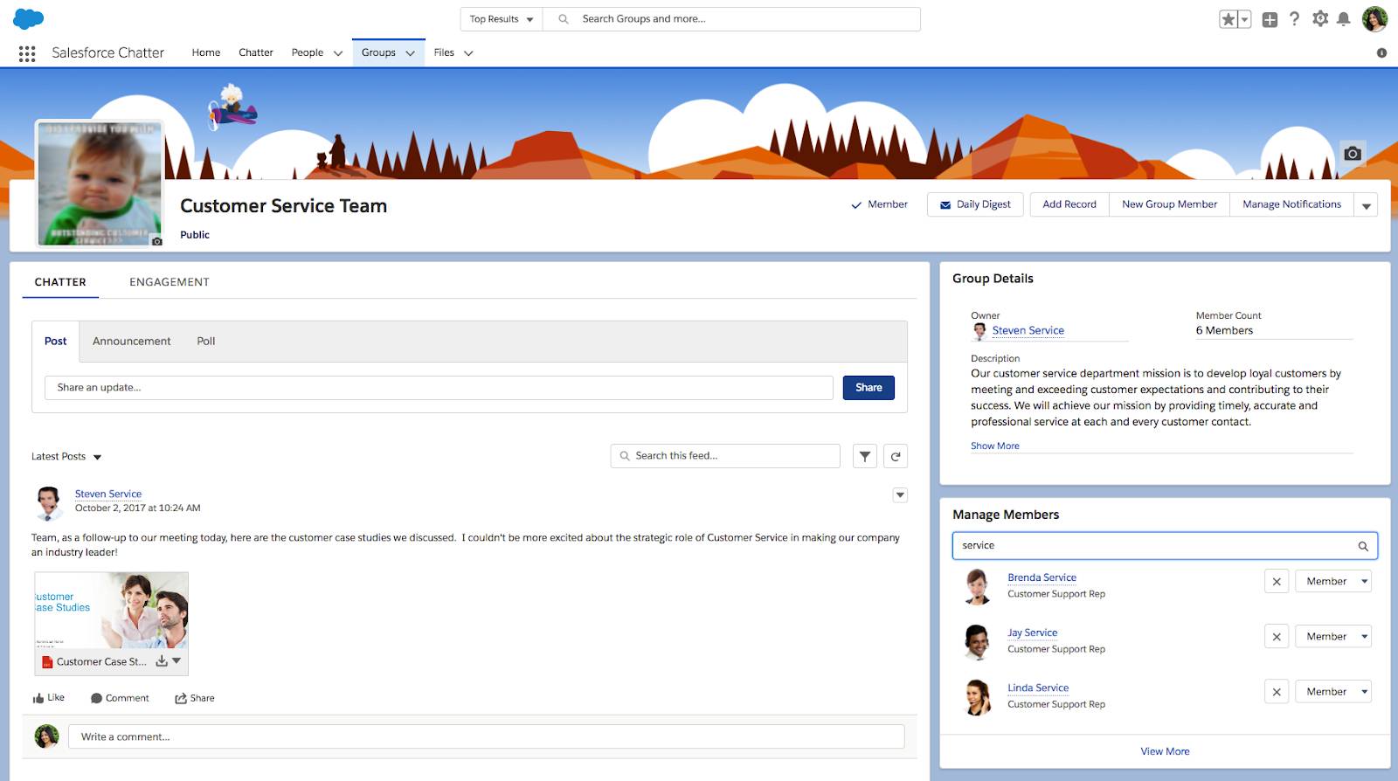1398x781 pixels.
Task: Expand the Groups nav dropdown arrow
Action: coord(410,53)
